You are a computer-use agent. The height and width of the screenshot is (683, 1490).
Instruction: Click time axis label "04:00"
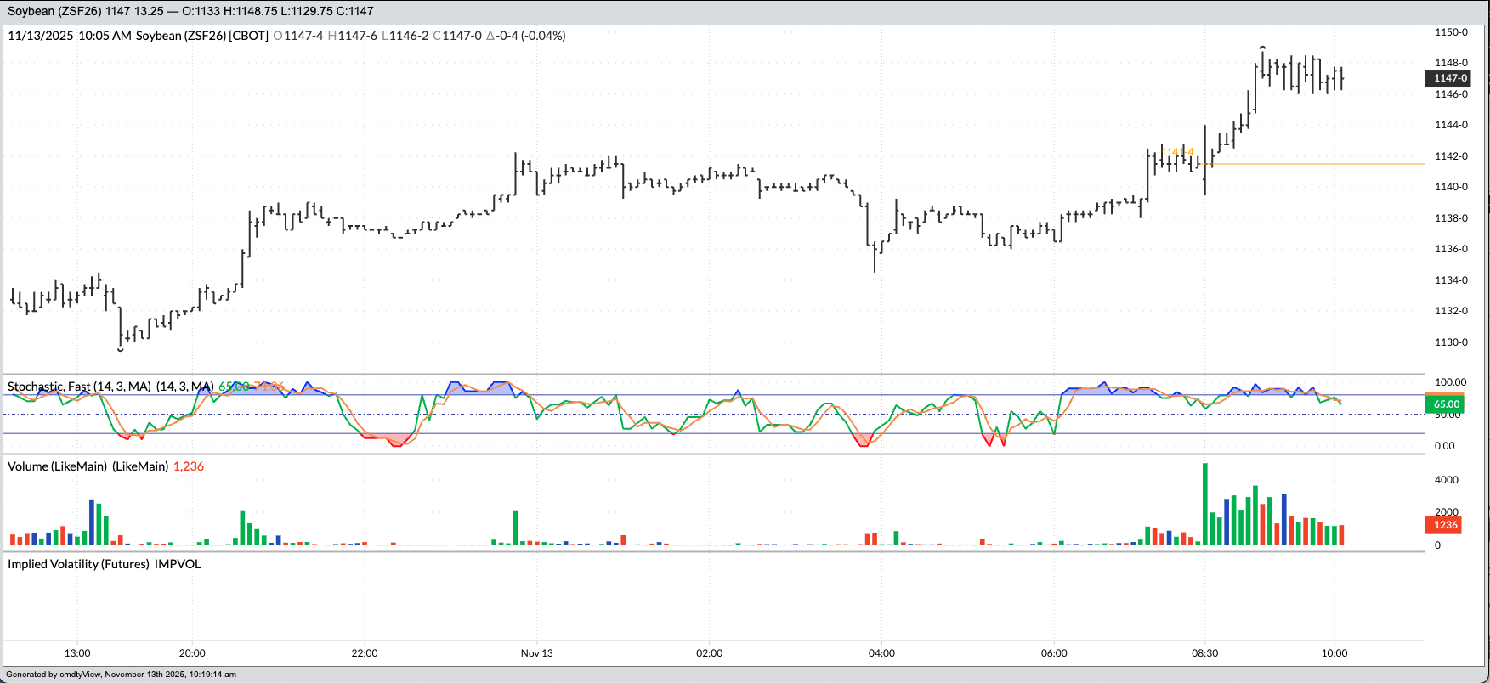pyautogui.click(x=882, y=653)
